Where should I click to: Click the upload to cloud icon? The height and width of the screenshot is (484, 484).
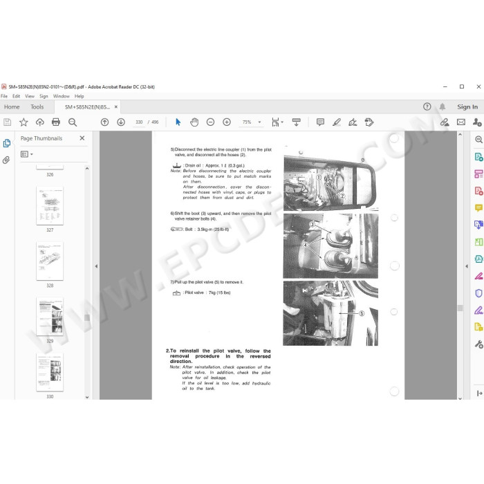click(x=40, y=122)
